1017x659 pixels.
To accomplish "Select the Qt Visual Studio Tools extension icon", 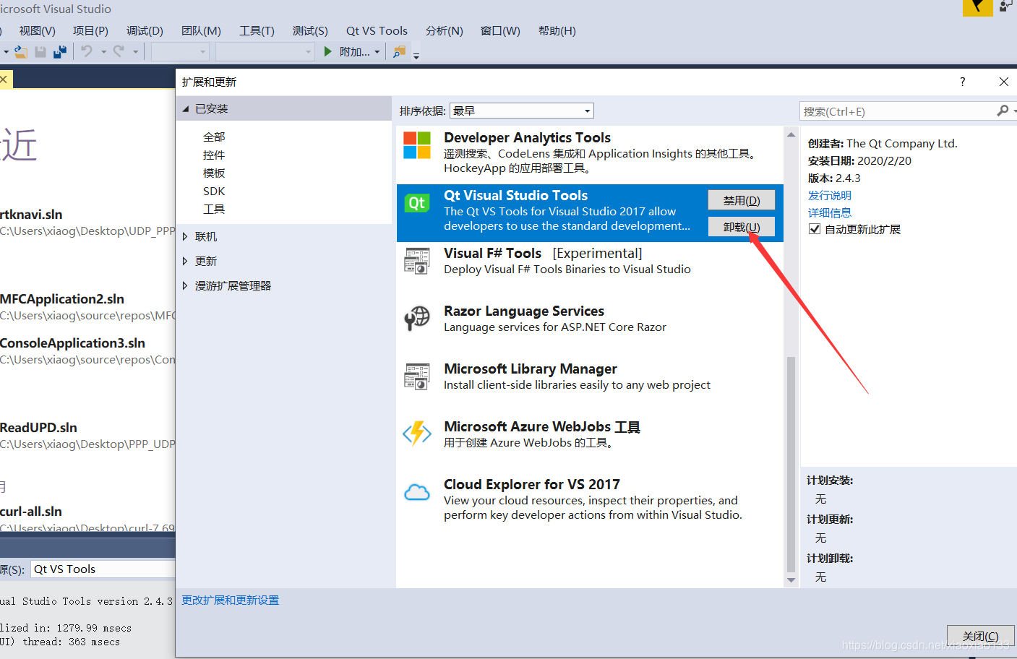I will [417, 203].
